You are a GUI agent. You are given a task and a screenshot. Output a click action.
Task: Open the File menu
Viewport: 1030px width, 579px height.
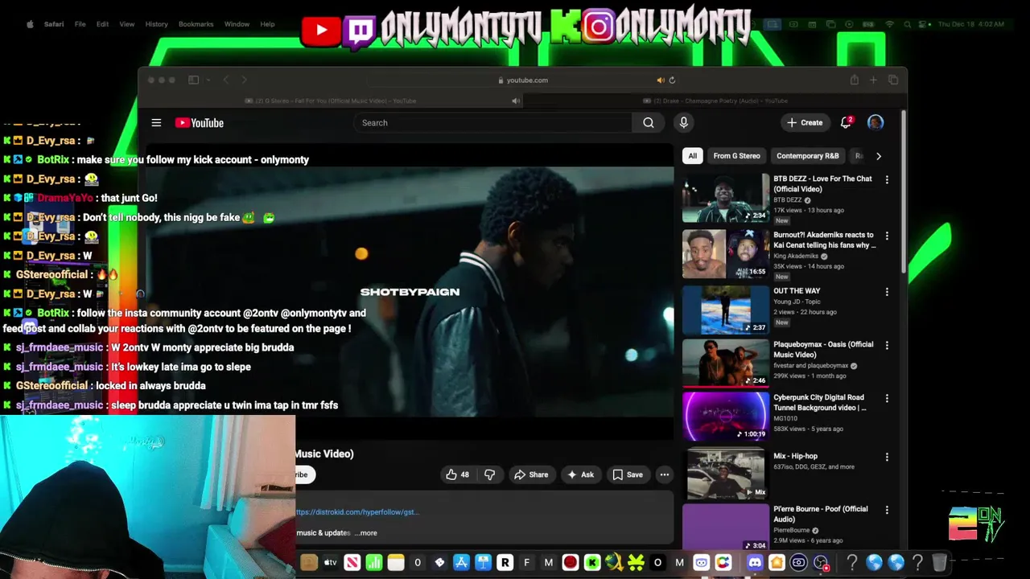[80, 24]
